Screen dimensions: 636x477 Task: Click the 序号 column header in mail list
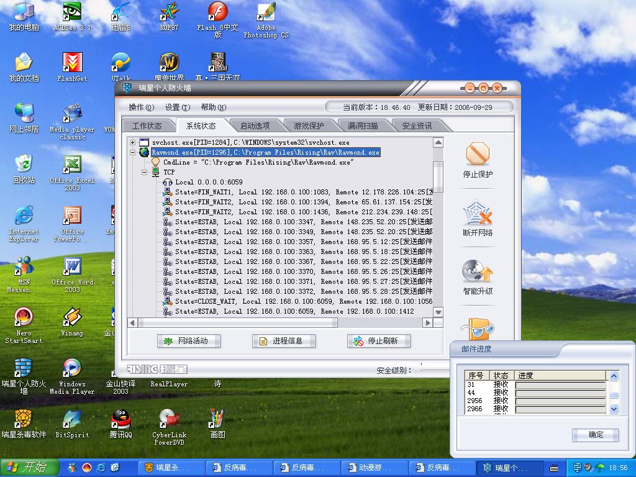point(476,376)
